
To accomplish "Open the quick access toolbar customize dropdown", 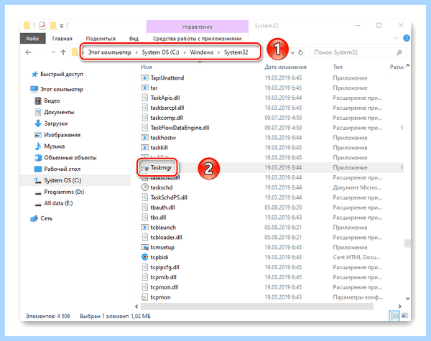I will tap(62, 26).
